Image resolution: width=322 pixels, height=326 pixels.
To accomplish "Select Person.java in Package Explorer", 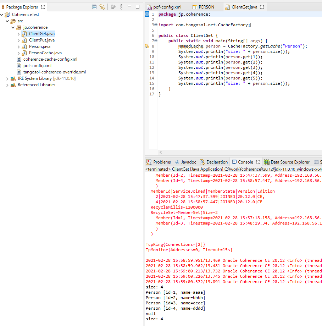I will 39,46.
